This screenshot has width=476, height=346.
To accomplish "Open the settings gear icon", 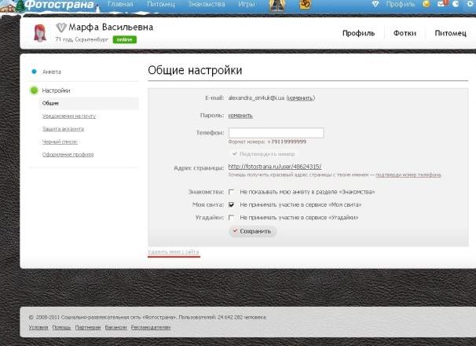I will (x=470, y=4).
